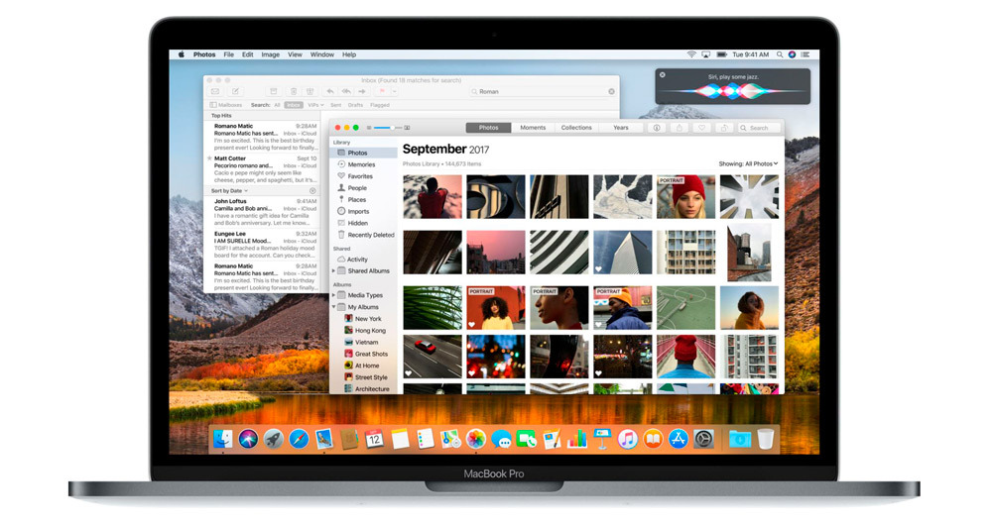Launch Safari from the Dock
The height and width of the screenshot is (523, 992).
click(299, 439)
